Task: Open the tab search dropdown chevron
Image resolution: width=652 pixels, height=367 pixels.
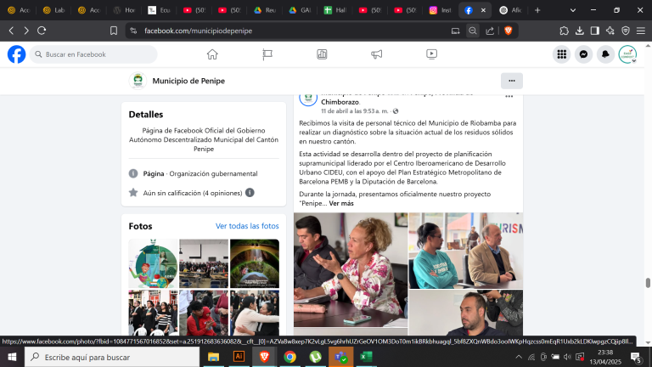Action: click(x=572, y=10)
